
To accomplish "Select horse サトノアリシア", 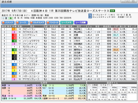I will pos(30,59).
